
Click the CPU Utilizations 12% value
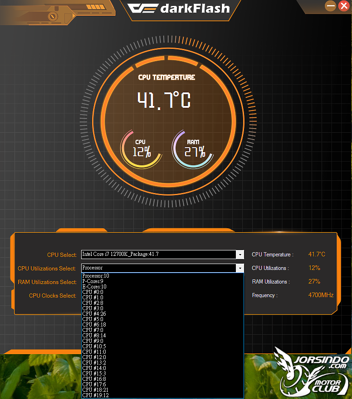(314, 268)
